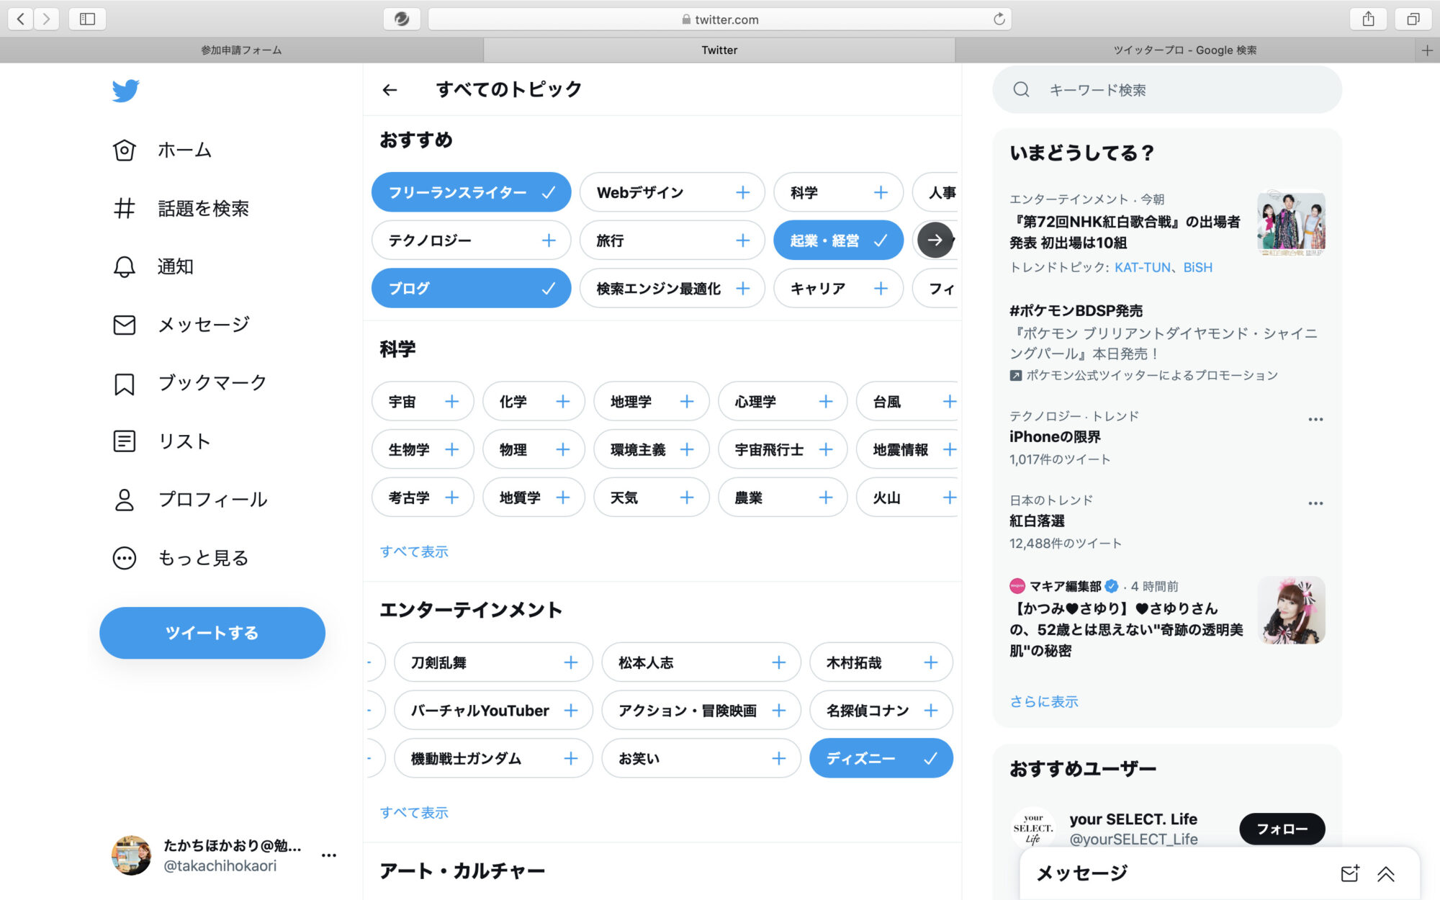Expand the メッセージ drawer with double chevron
Viewport: 1440px width, 900px height.
[x=1386, y=873]
